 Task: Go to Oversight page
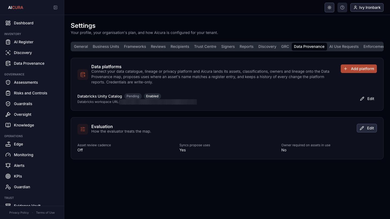coord(32,114)
